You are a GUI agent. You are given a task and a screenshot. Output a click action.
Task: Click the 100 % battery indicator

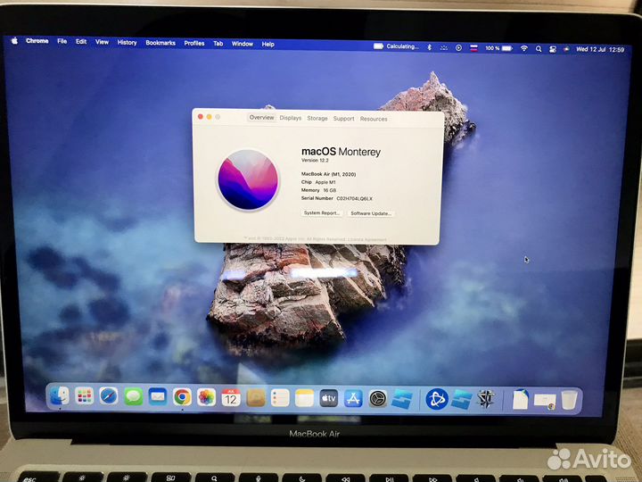[x=498, y=48]
